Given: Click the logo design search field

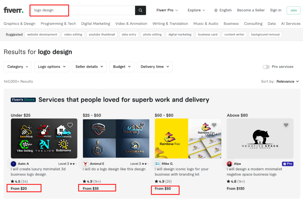Looking at the screenshot, I should point(82,10).
